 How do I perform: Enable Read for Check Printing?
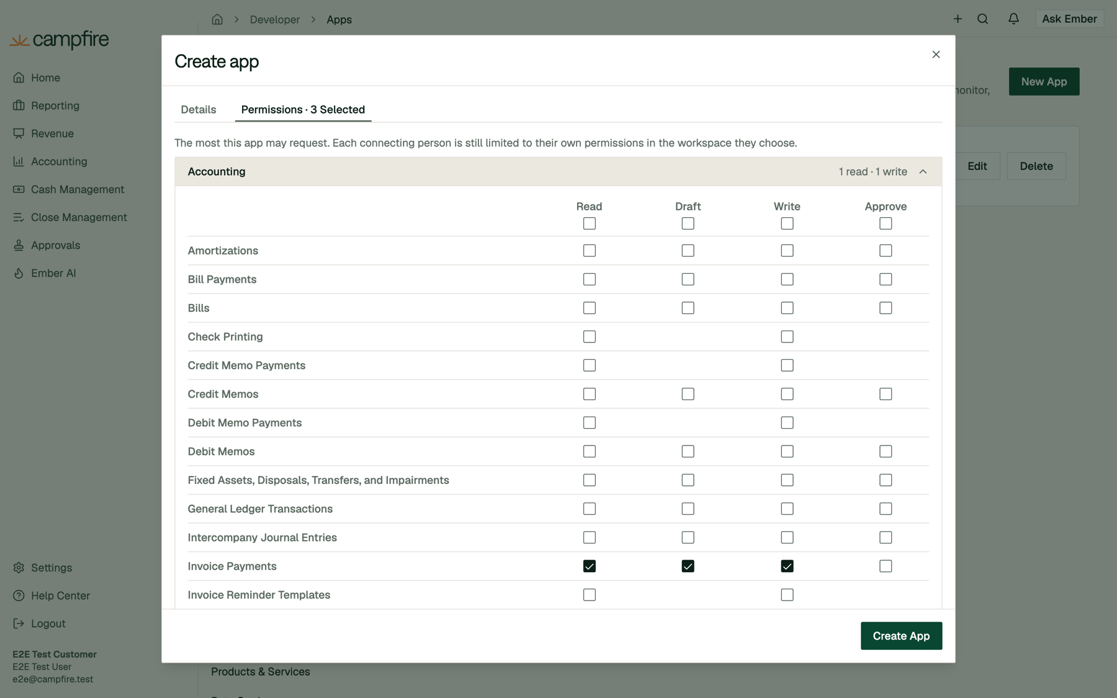(x=589, y=337)
